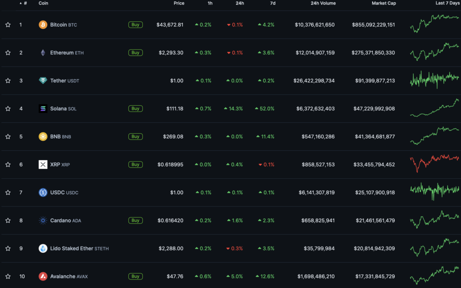Open the XRP 7-day sparkline chart
The image size is (461, 288).
point(434,164)
